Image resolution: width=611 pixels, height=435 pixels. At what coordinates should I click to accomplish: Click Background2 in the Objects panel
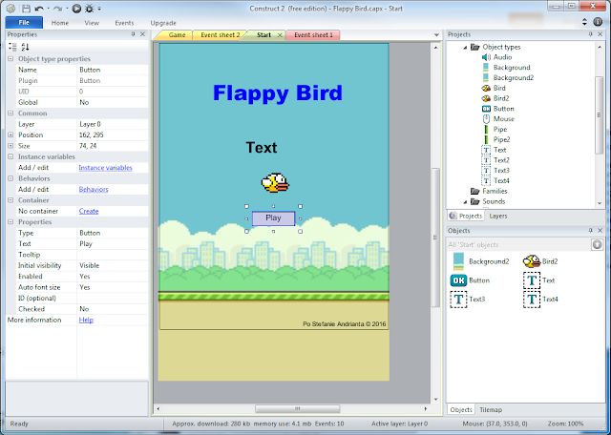click(480, 261)
